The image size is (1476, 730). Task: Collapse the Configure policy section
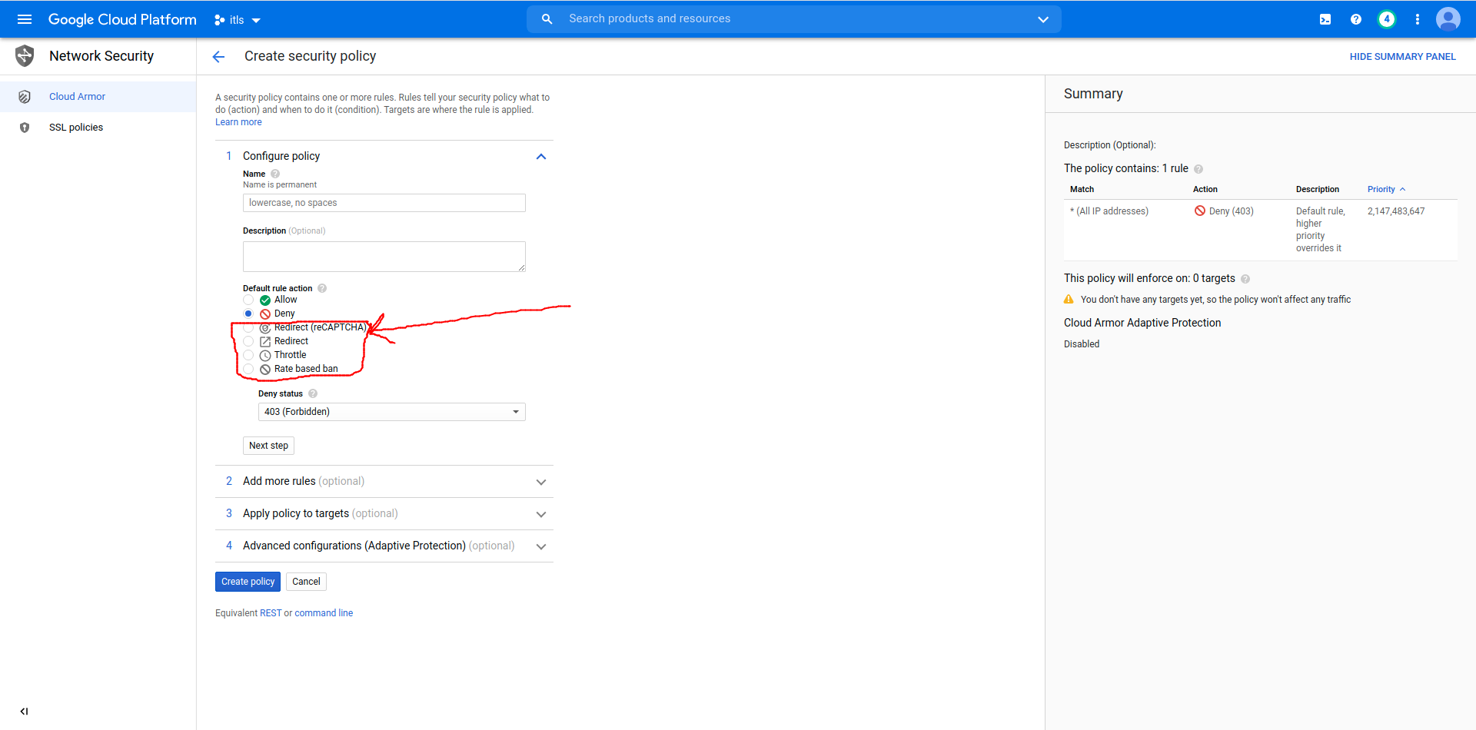(541, 157)
